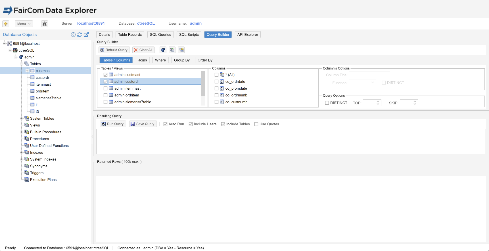
Task: Check the admin.itemmast table checkbox
Action: (x=105, y=88)
